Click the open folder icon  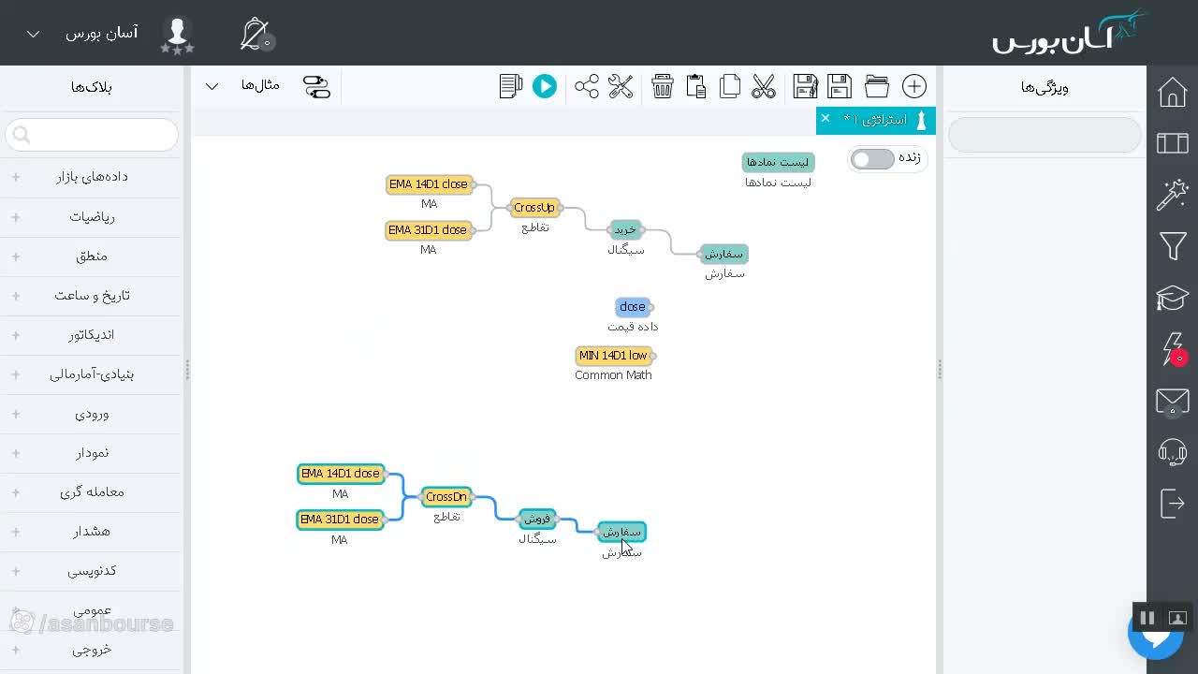[877, 87]
